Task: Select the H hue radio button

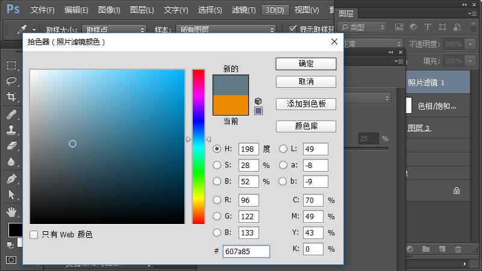Action: tap(217, 149)
